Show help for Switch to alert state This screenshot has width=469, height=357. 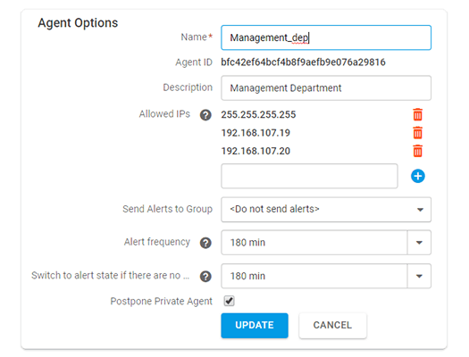(x=205, y=277)
